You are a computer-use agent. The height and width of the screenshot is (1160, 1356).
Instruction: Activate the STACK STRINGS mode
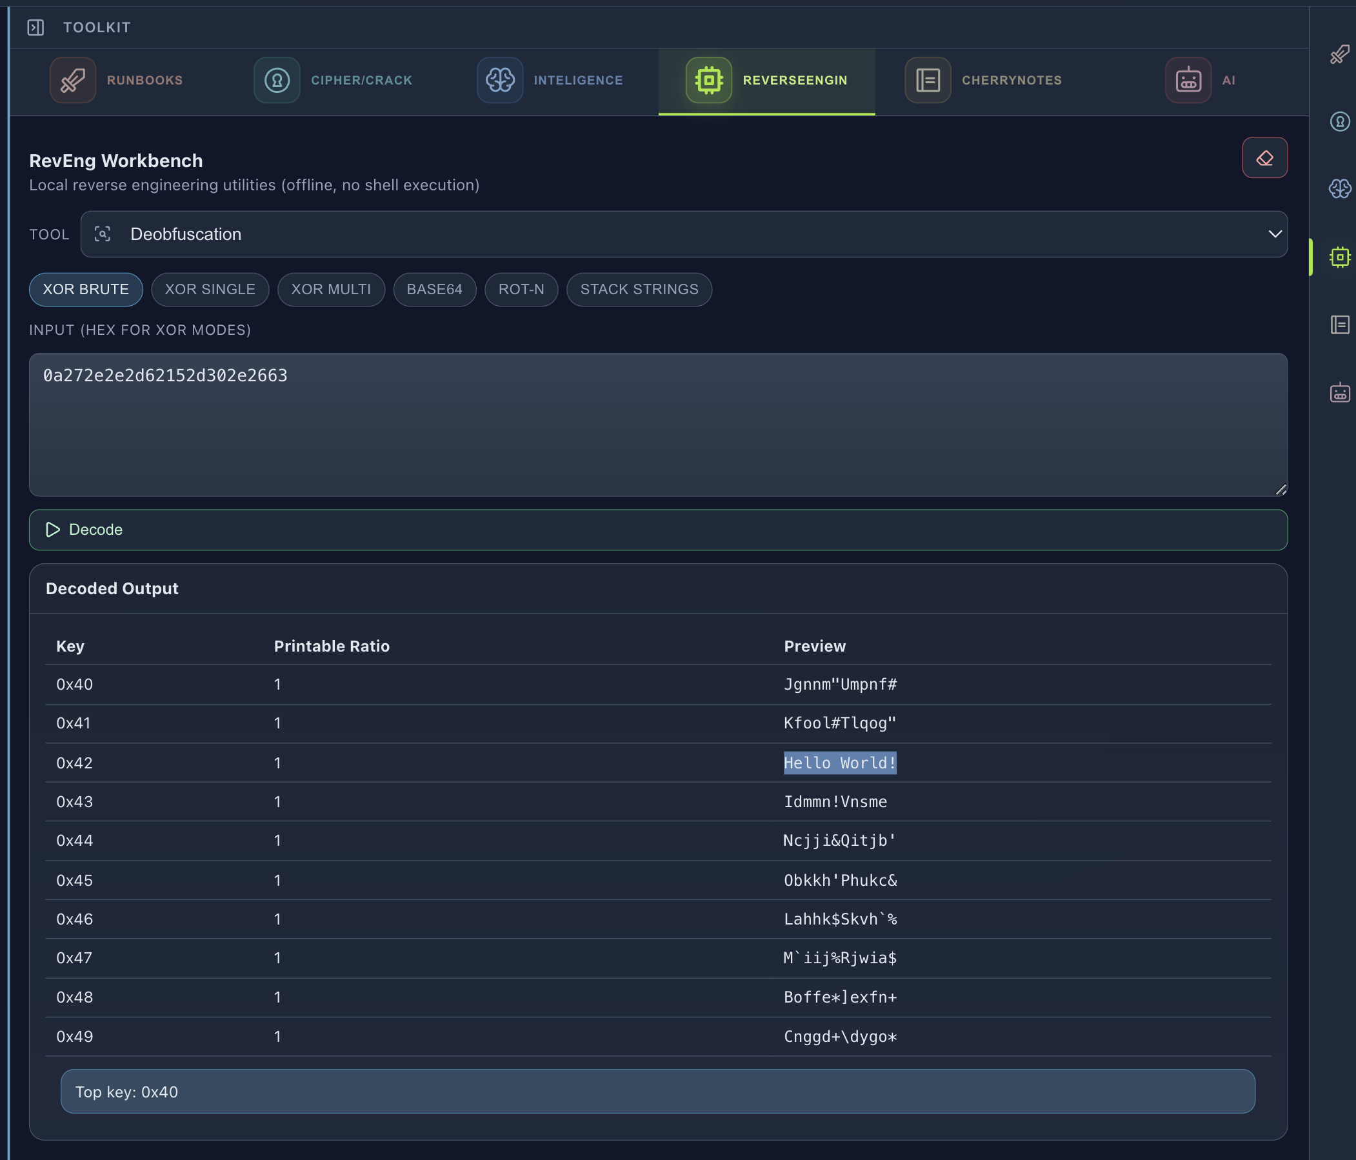point(639,289)
